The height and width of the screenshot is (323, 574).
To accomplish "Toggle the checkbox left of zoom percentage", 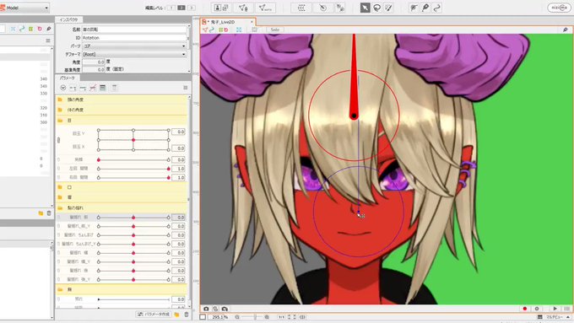I will (x=203, y=317).
